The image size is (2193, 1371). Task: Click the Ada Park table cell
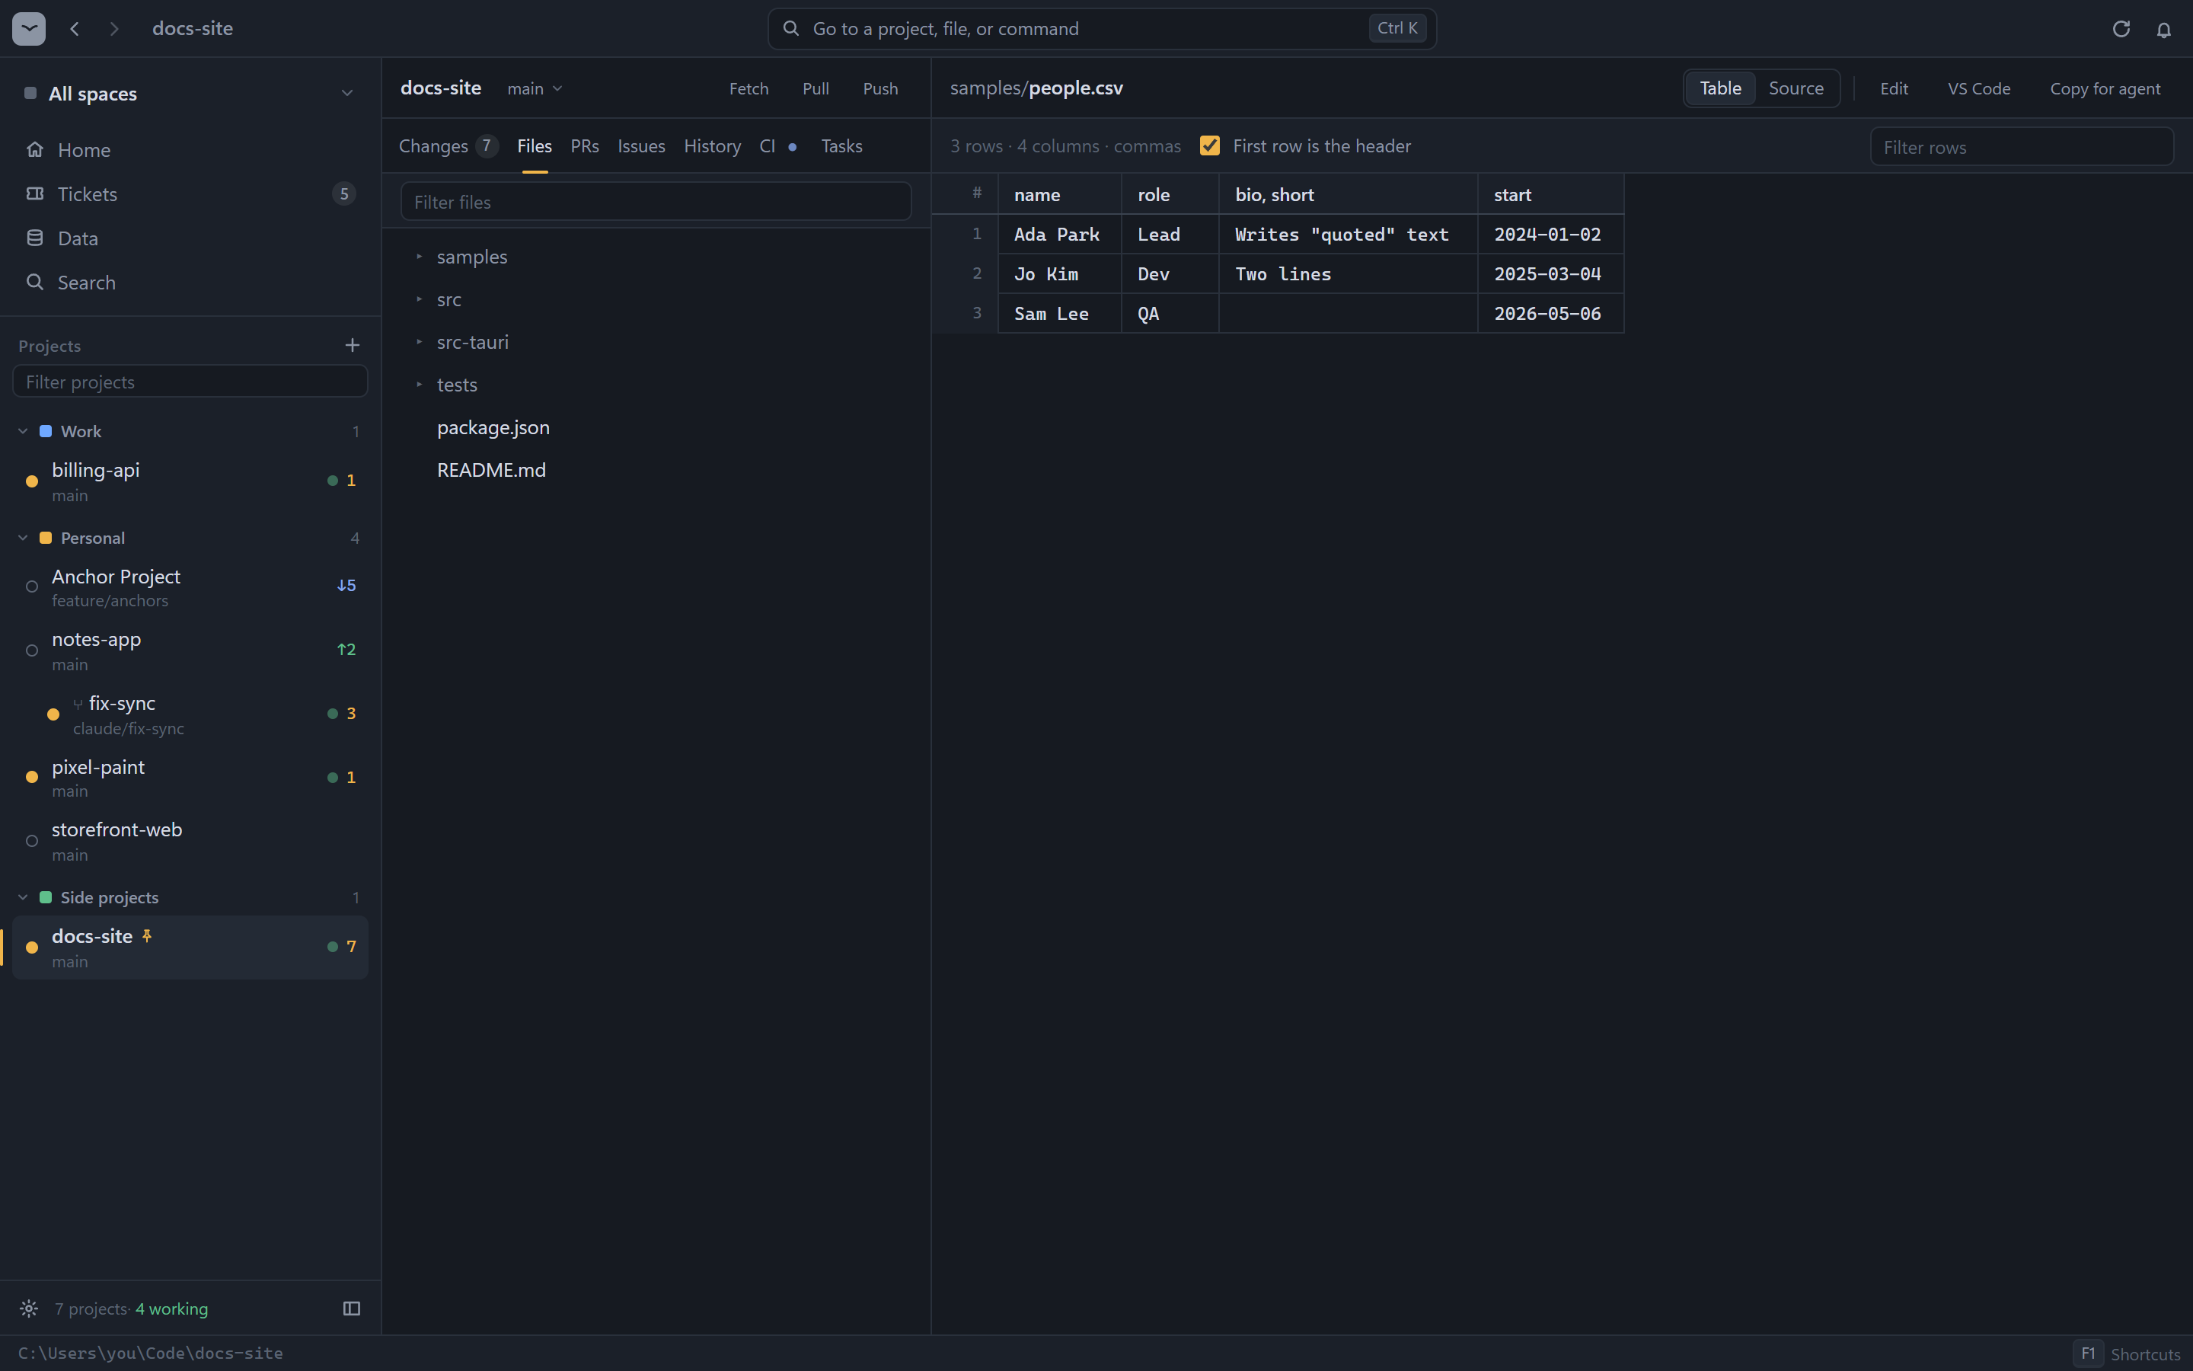[1059, 235]
